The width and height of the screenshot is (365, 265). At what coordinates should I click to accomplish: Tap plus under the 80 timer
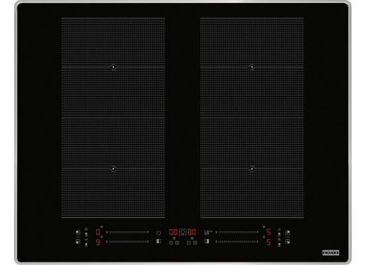195,242
